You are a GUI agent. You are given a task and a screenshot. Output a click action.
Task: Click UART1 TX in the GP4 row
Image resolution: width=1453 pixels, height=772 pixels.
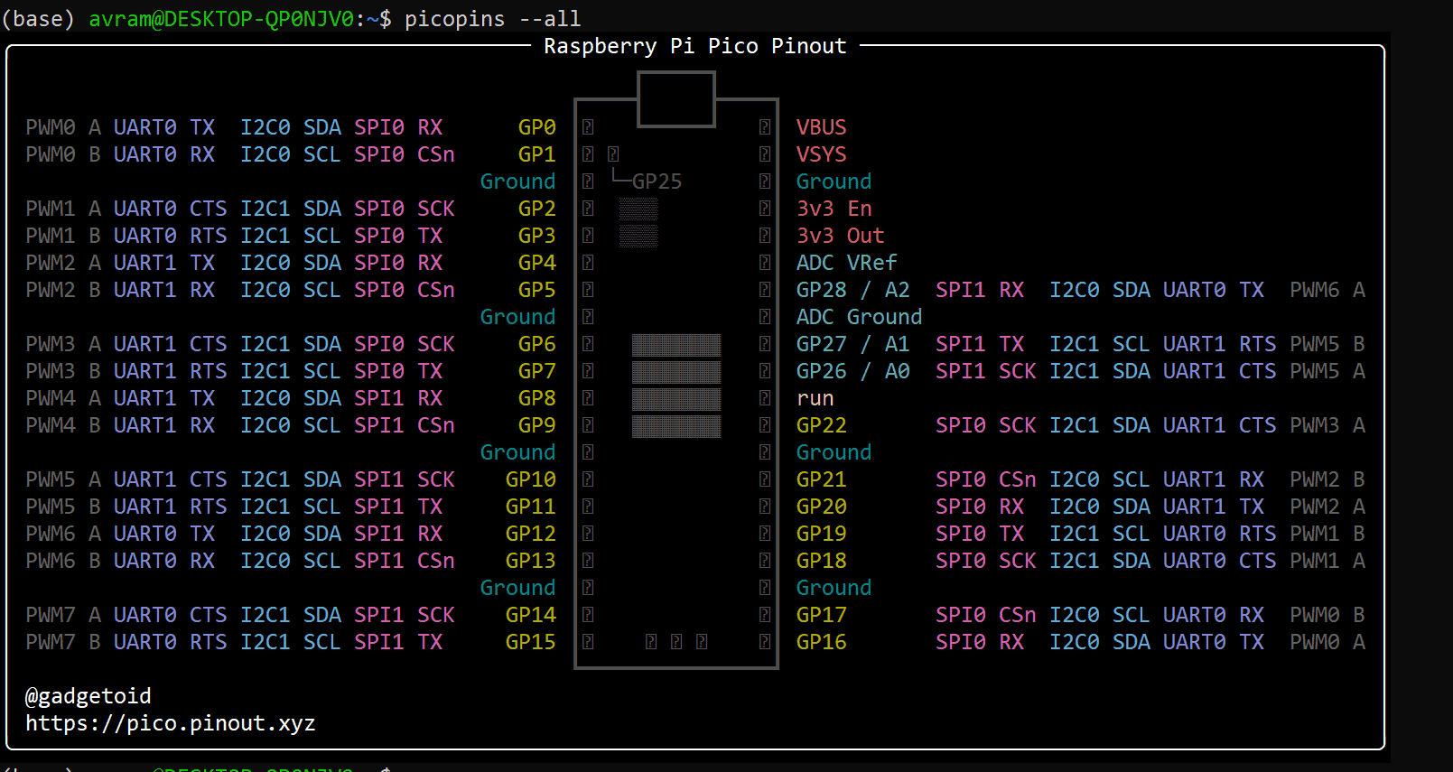(x=164, y=263)
